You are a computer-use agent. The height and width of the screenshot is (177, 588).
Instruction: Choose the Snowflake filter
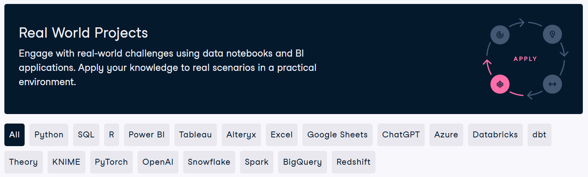[209, 162]
